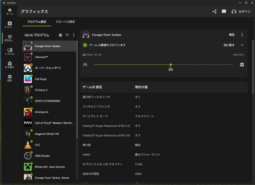This screenshot has width=255, height=185.
Task: Select Fall Guys in program list
Action: pos(49,79)
